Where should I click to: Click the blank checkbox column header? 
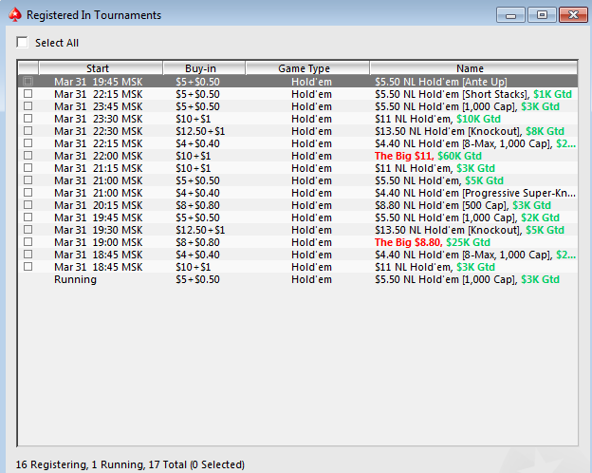point(28,68)
